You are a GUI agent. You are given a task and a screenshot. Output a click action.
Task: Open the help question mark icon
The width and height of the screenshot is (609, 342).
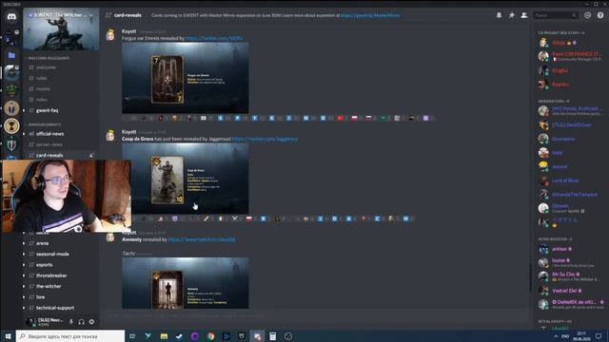[x=600, y=15]
